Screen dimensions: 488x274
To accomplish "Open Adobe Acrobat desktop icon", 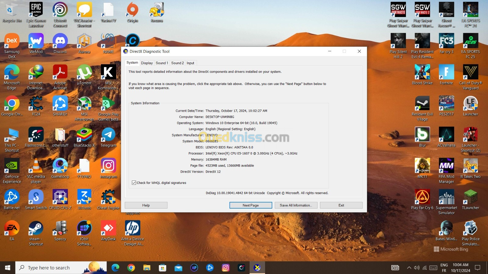I will (60, 77).
